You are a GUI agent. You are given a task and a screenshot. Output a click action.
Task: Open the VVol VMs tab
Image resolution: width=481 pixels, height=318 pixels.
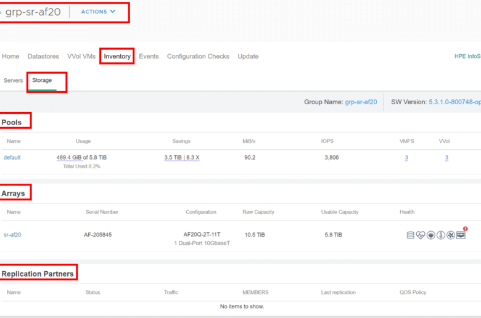tap(81, 57)
